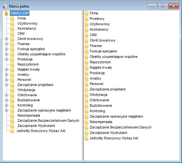Screen dimensions: 182x163
Task: Click the Analizy folder icon in list
Action: click(87, 79)
